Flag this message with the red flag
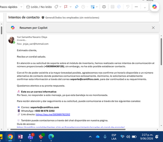The image size is (163, 142). click(x=66, y=7)
